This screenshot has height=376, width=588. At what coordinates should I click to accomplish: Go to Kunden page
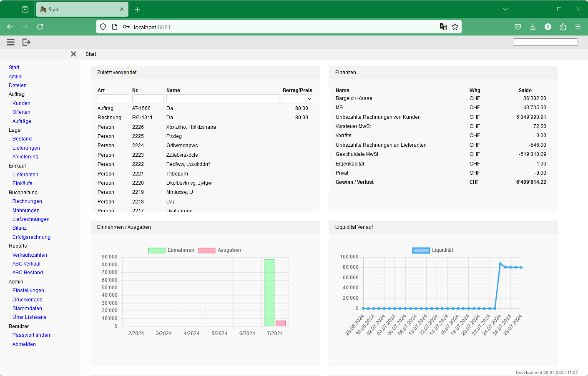pyautogui.click(x=21, y=103)
